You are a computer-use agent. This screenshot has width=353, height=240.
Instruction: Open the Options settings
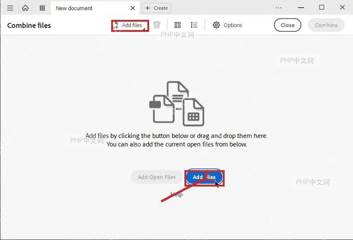[x=227, y=25]
